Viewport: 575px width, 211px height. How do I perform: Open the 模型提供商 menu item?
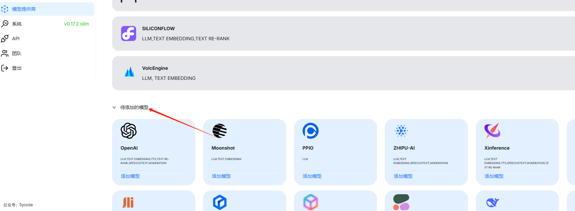[x=47, y=9]
